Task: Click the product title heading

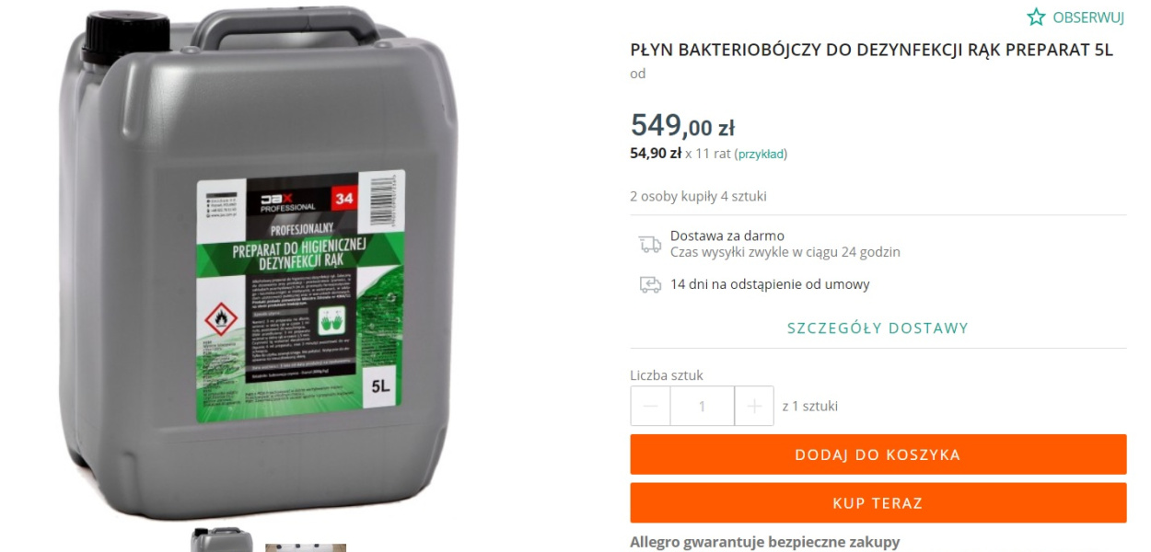Action: 872,50
